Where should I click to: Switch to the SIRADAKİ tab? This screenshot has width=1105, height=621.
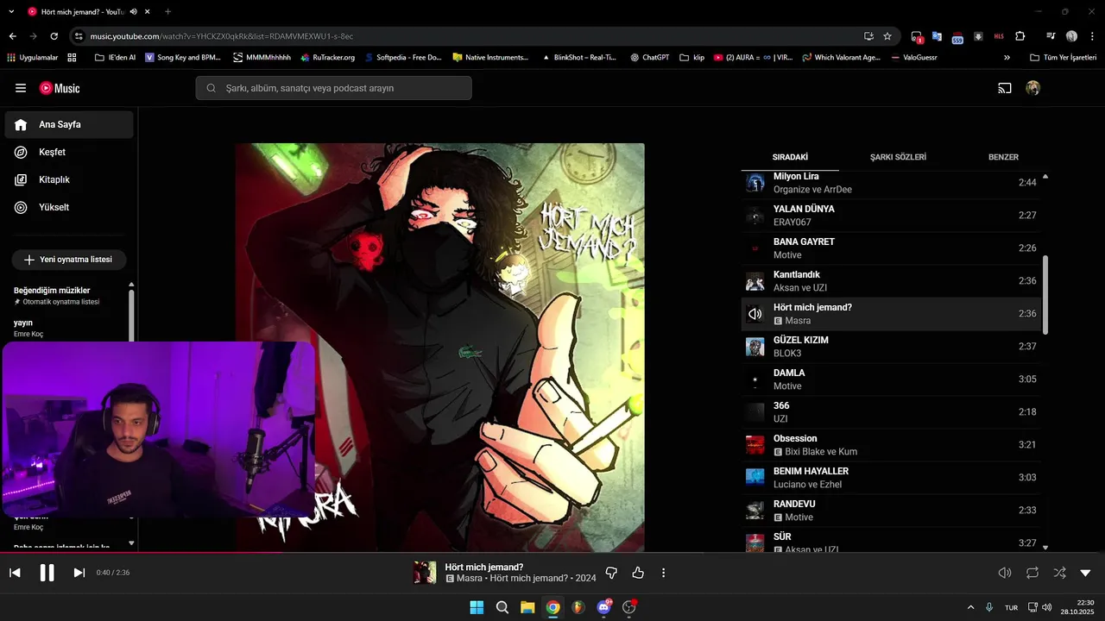[x=790, y=157]
